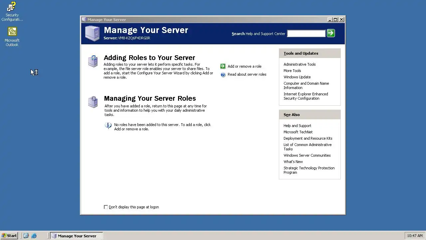
Task: Click the Adding Roles to Your Server heading
Action: (149, 58)
